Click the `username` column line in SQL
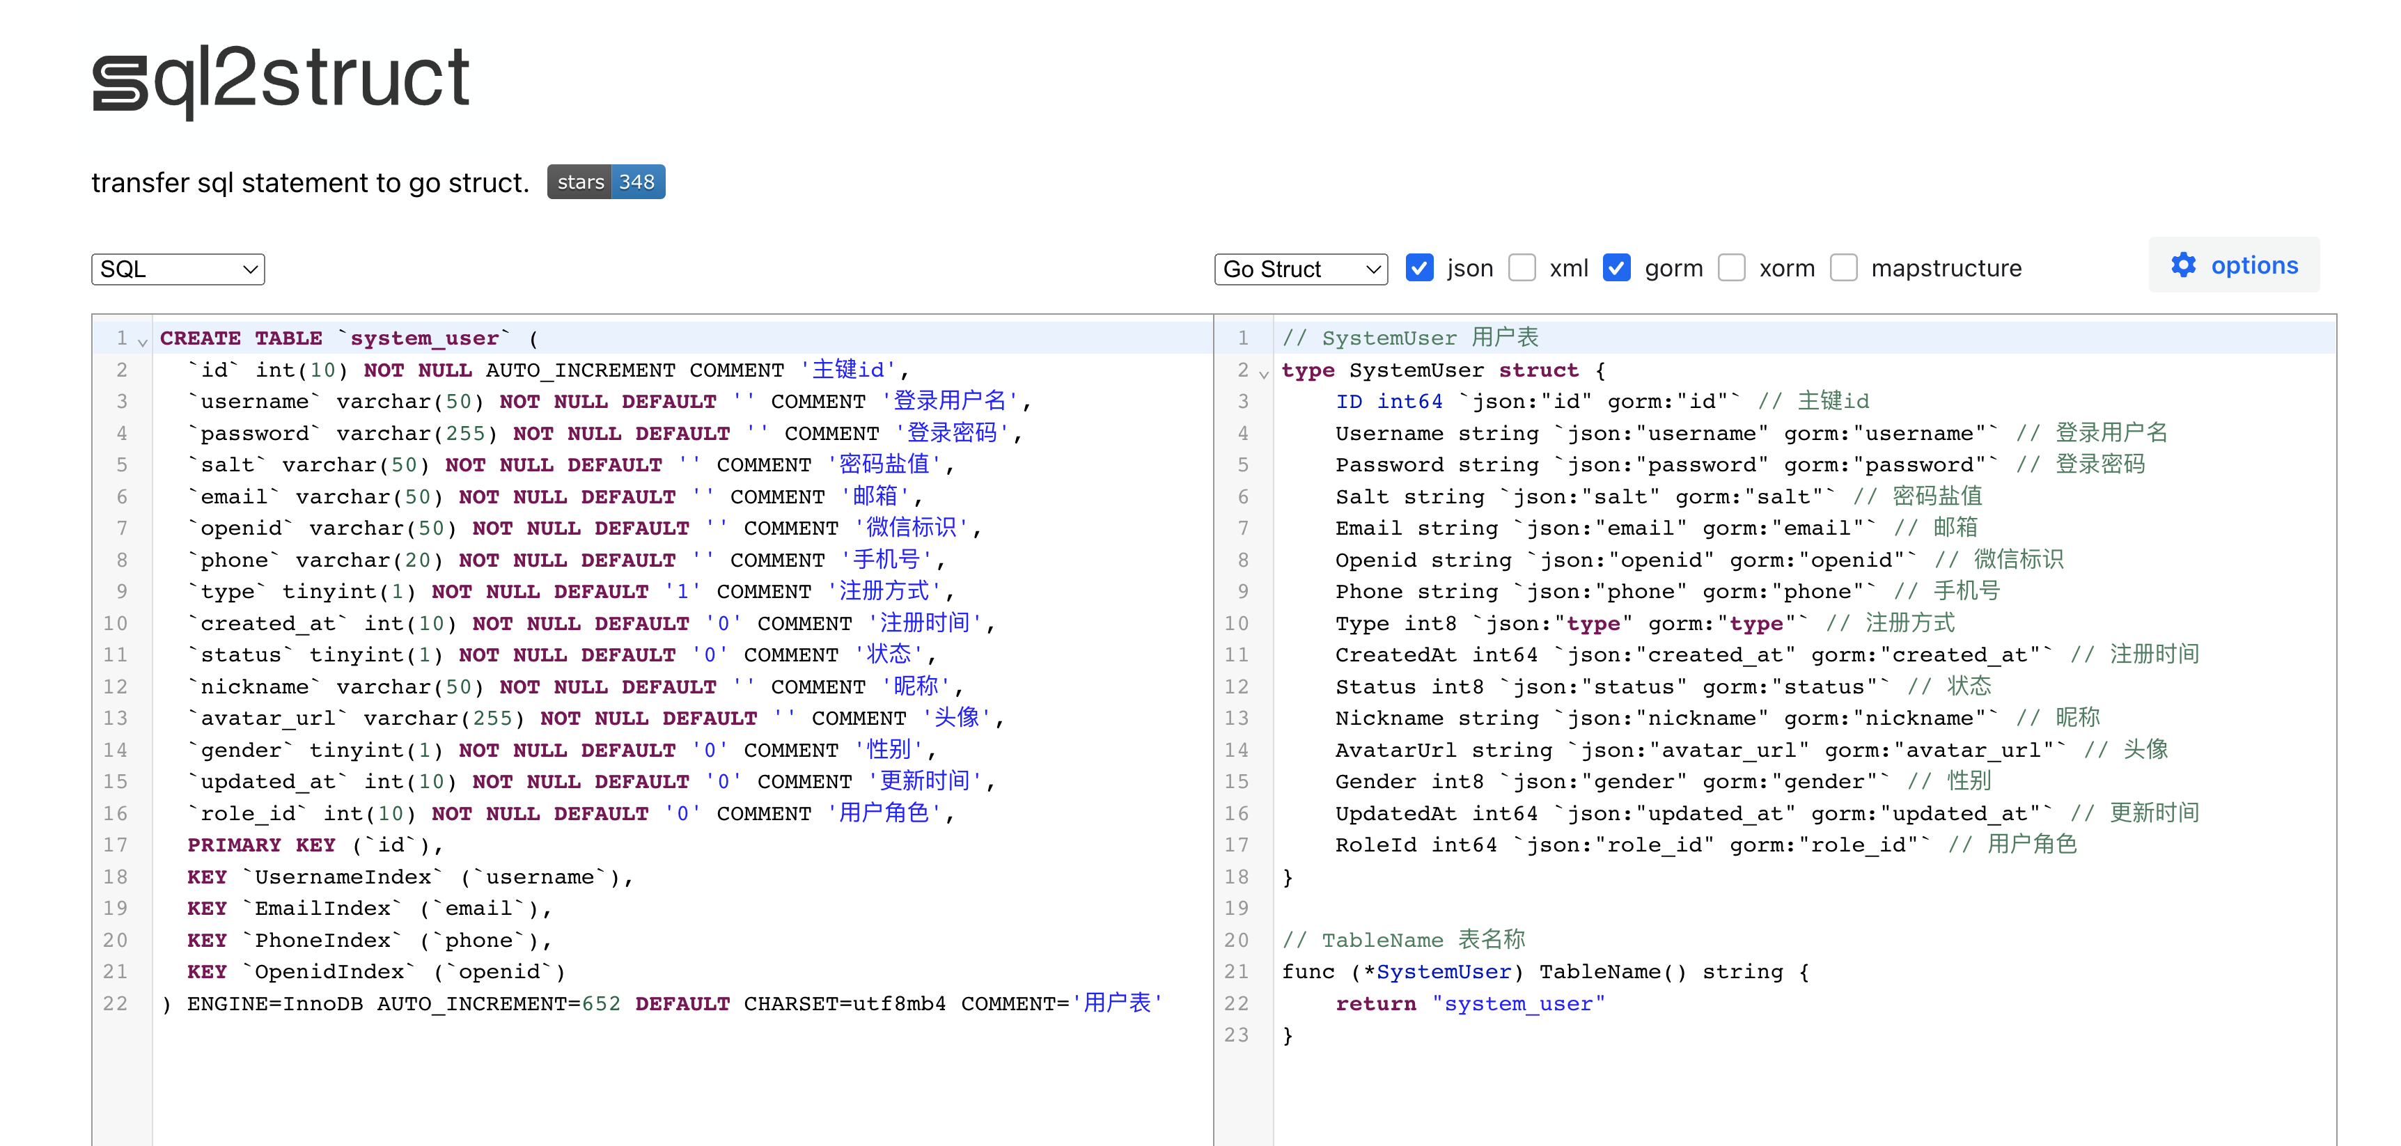 pos(609,402)
